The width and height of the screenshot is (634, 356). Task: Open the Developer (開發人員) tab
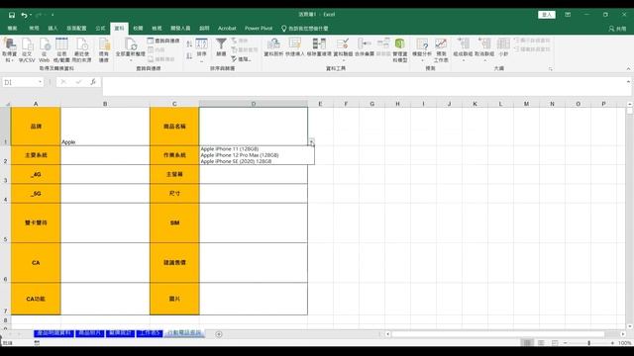point(180,29)
